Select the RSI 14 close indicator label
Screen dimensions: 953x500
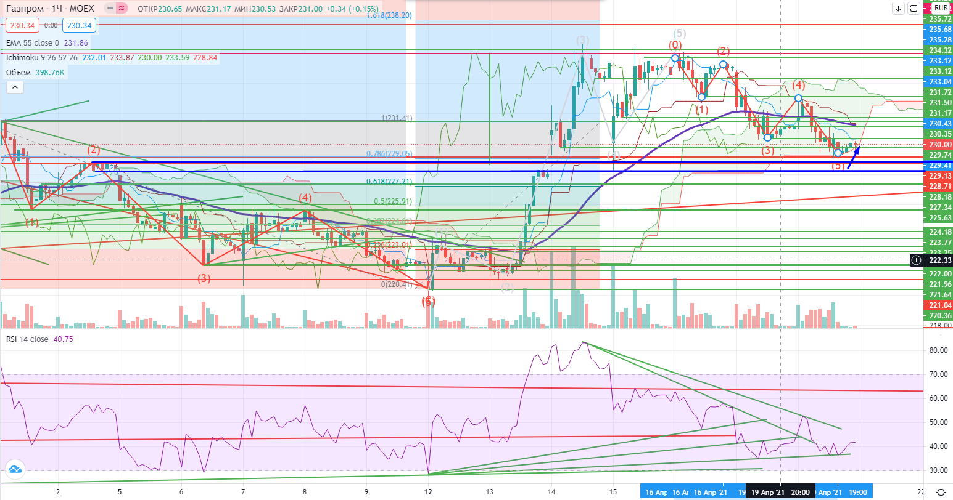point(28,339)
